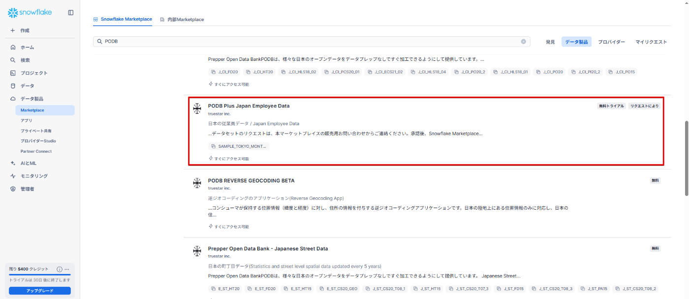Open 検索 in the left navigation
The width and height of the screenshot is (689, 299).
[x=25, y=60]
